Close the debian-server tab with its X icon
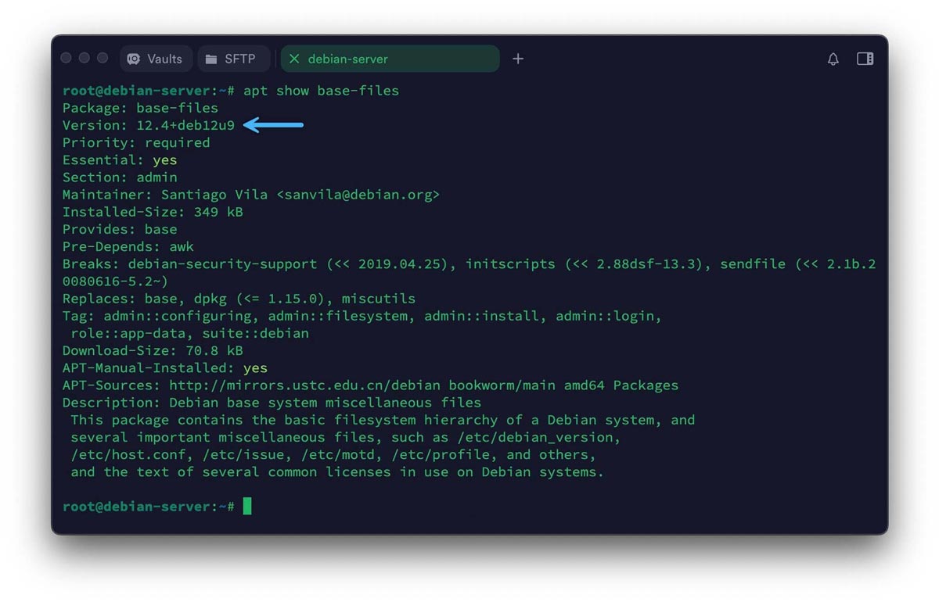The height and width of the screenshot is (602, 939). click(294, 59)
